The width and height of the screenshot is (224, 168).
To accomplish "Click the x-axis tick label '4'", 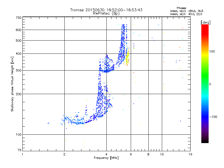I will coord(106,154).
